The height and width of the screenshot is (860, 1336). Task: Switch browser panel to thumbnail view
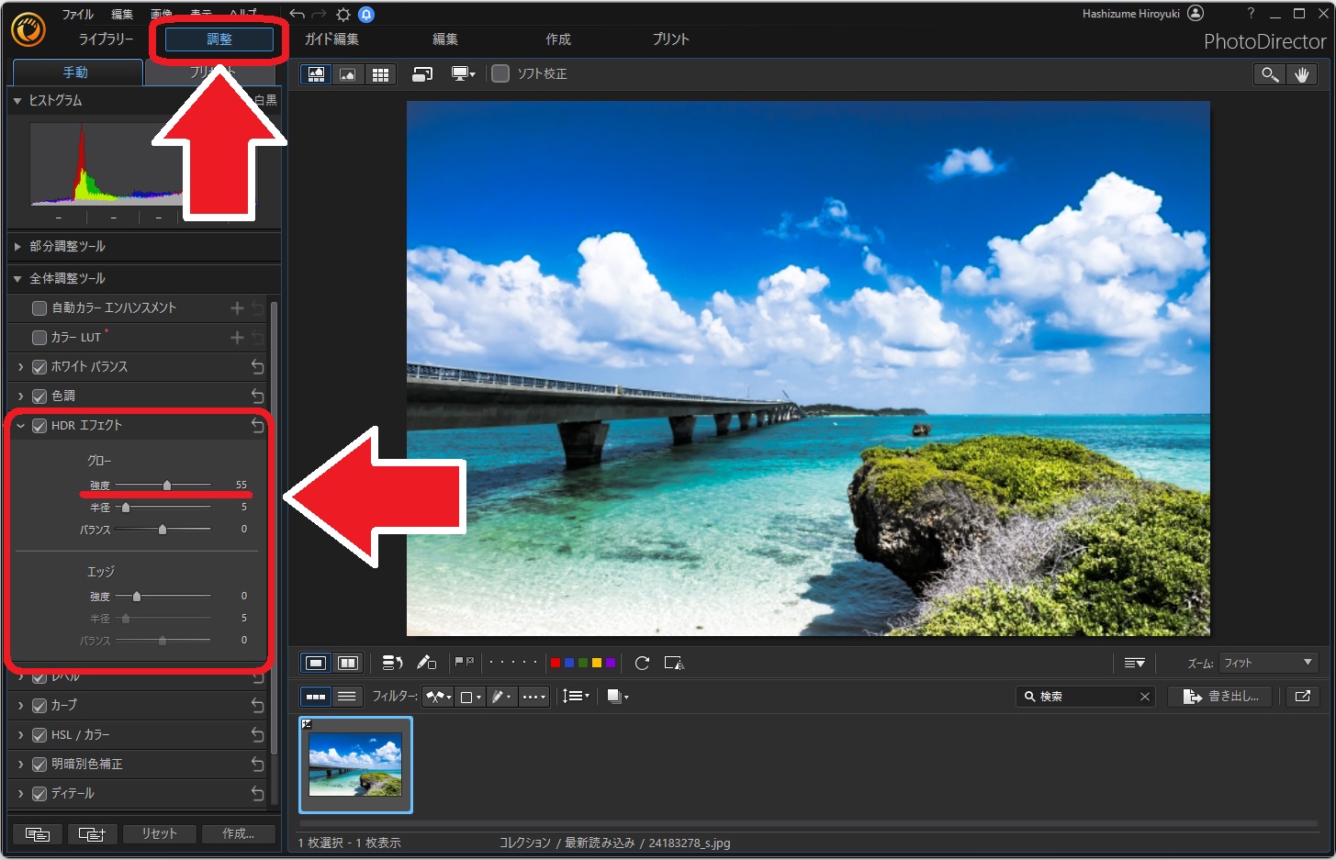[x=316, y=697]
